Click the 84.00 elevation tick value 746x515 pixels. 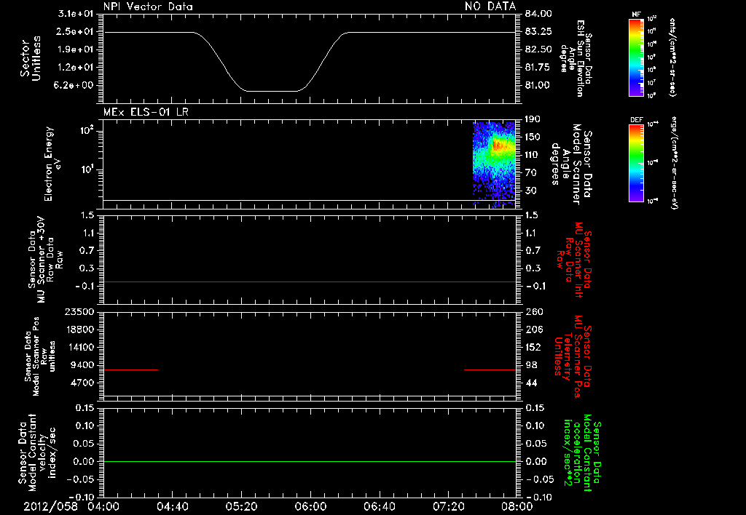(x=538, y=14)
